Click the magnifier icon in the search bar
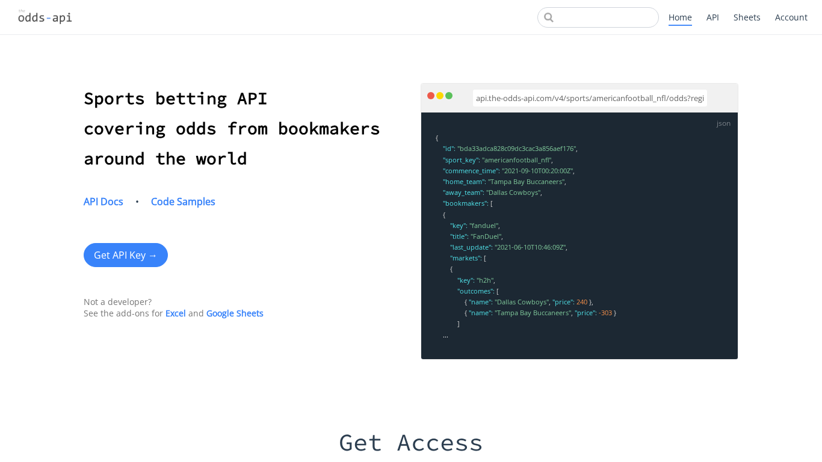This screenshot has height=462, width=822. [x=548, y=17]
